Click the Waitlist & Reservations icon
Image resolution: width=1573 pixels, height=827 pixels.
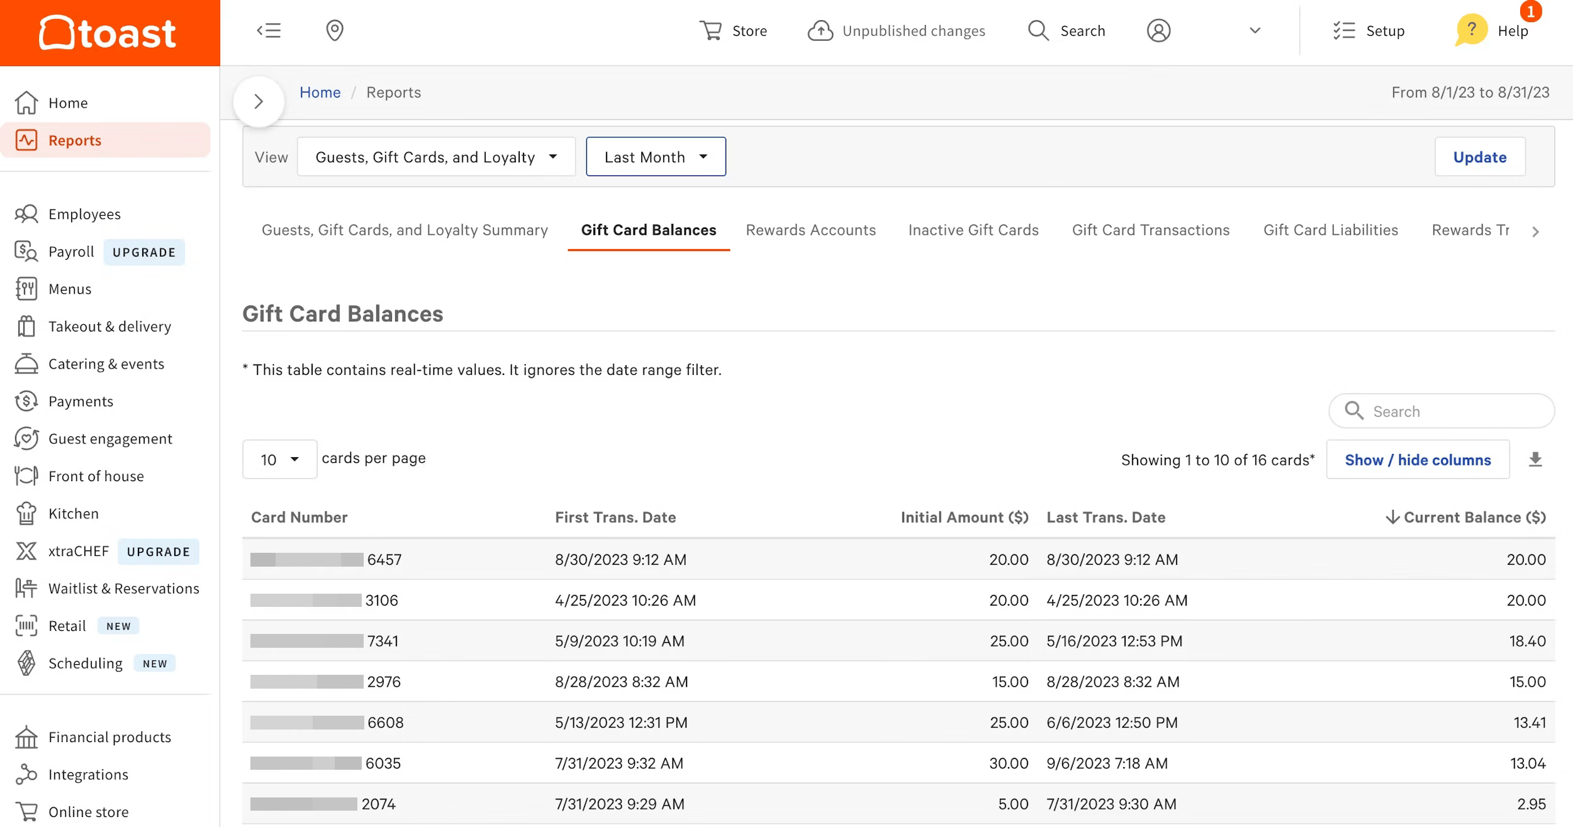coord(26,588)
